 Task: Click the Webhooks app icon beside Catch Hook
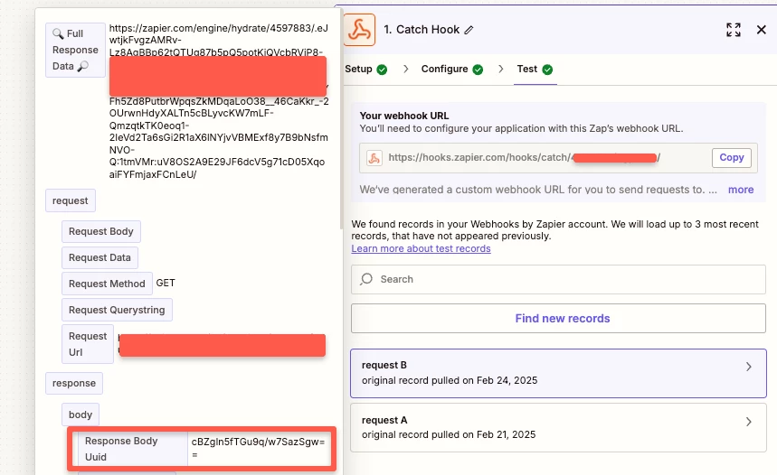click(x=359, y=30)
